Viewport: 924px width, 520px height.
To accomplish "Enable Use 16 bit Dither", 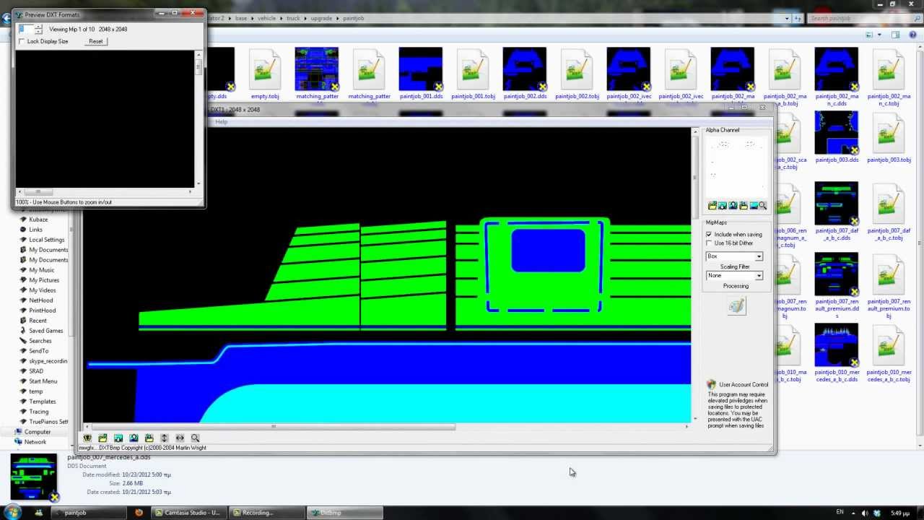I will (x=709, y=243).
